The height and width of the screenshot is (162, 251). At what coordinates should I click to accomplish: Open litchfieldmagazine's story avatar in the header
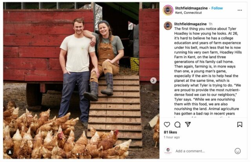coord(168,10)
